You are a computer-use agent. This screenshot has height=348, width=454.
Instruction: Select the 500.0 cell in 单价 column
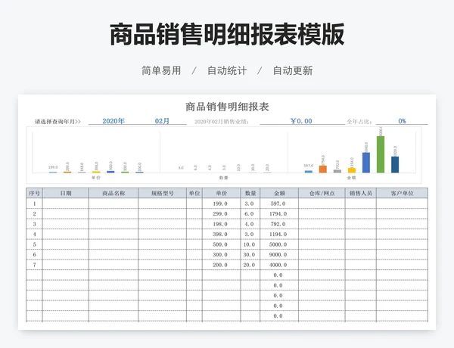(x=221, y=244)
